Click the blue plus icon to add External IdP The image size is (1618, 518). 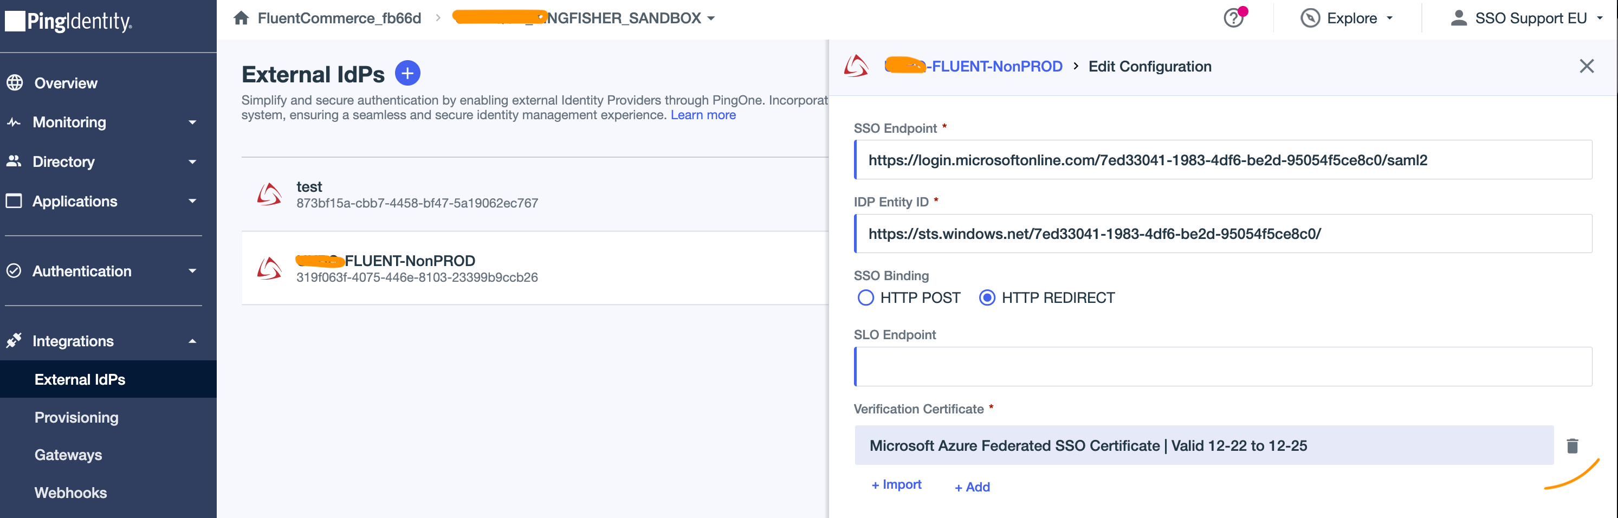[x=407, y=74]
